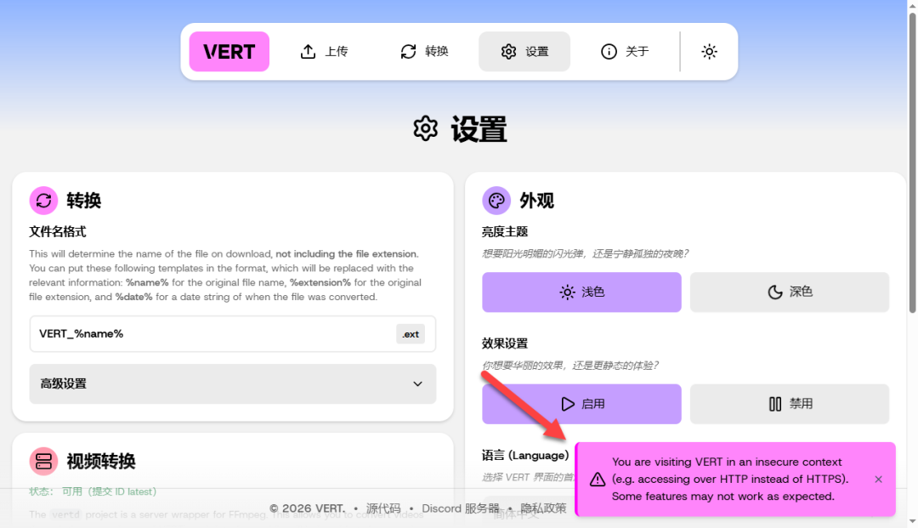Viewport: 918px width, 528px height.
Task: Select the 深色 dark theme
Action: 789,292
